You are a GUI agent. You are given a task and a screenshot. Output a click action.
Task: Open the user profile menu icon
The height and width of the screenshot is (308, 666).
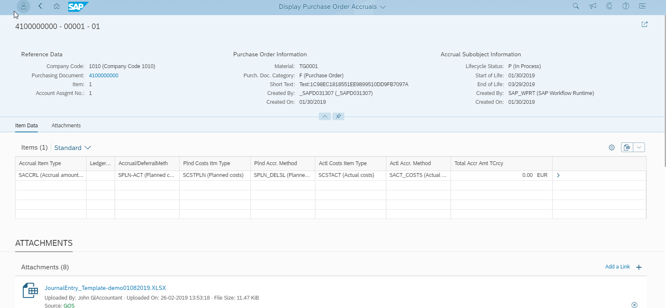pyautogui.click(x=24, y=6)
